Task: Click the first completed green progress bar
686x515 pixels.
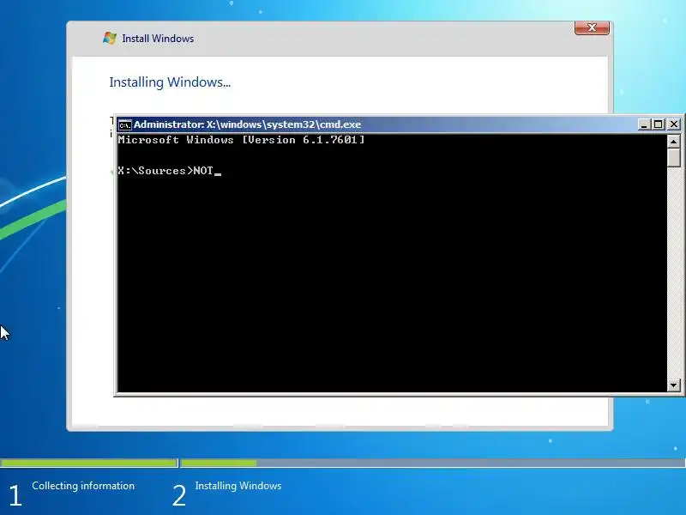Action: [89, 463]
